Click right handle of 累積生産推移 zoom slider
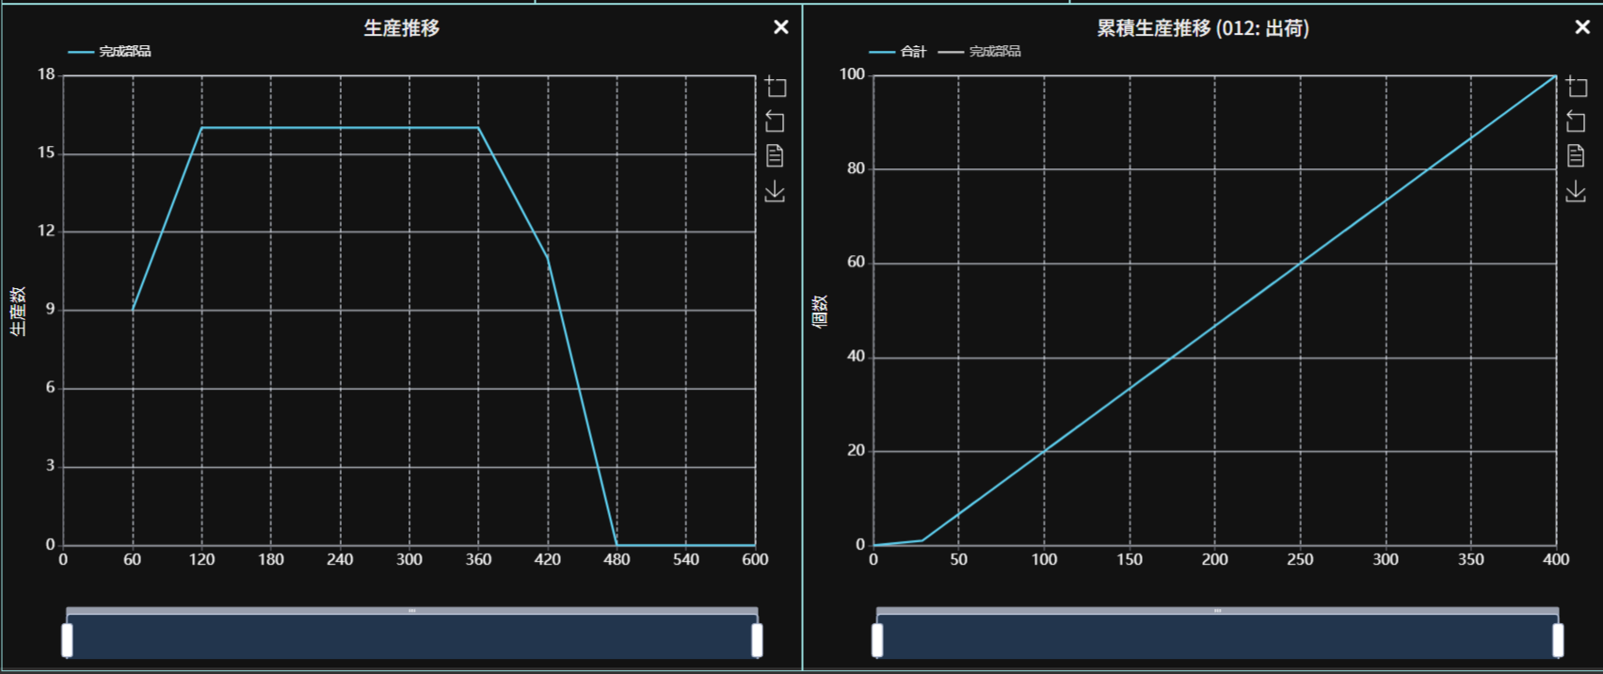 coord(1558,640)
